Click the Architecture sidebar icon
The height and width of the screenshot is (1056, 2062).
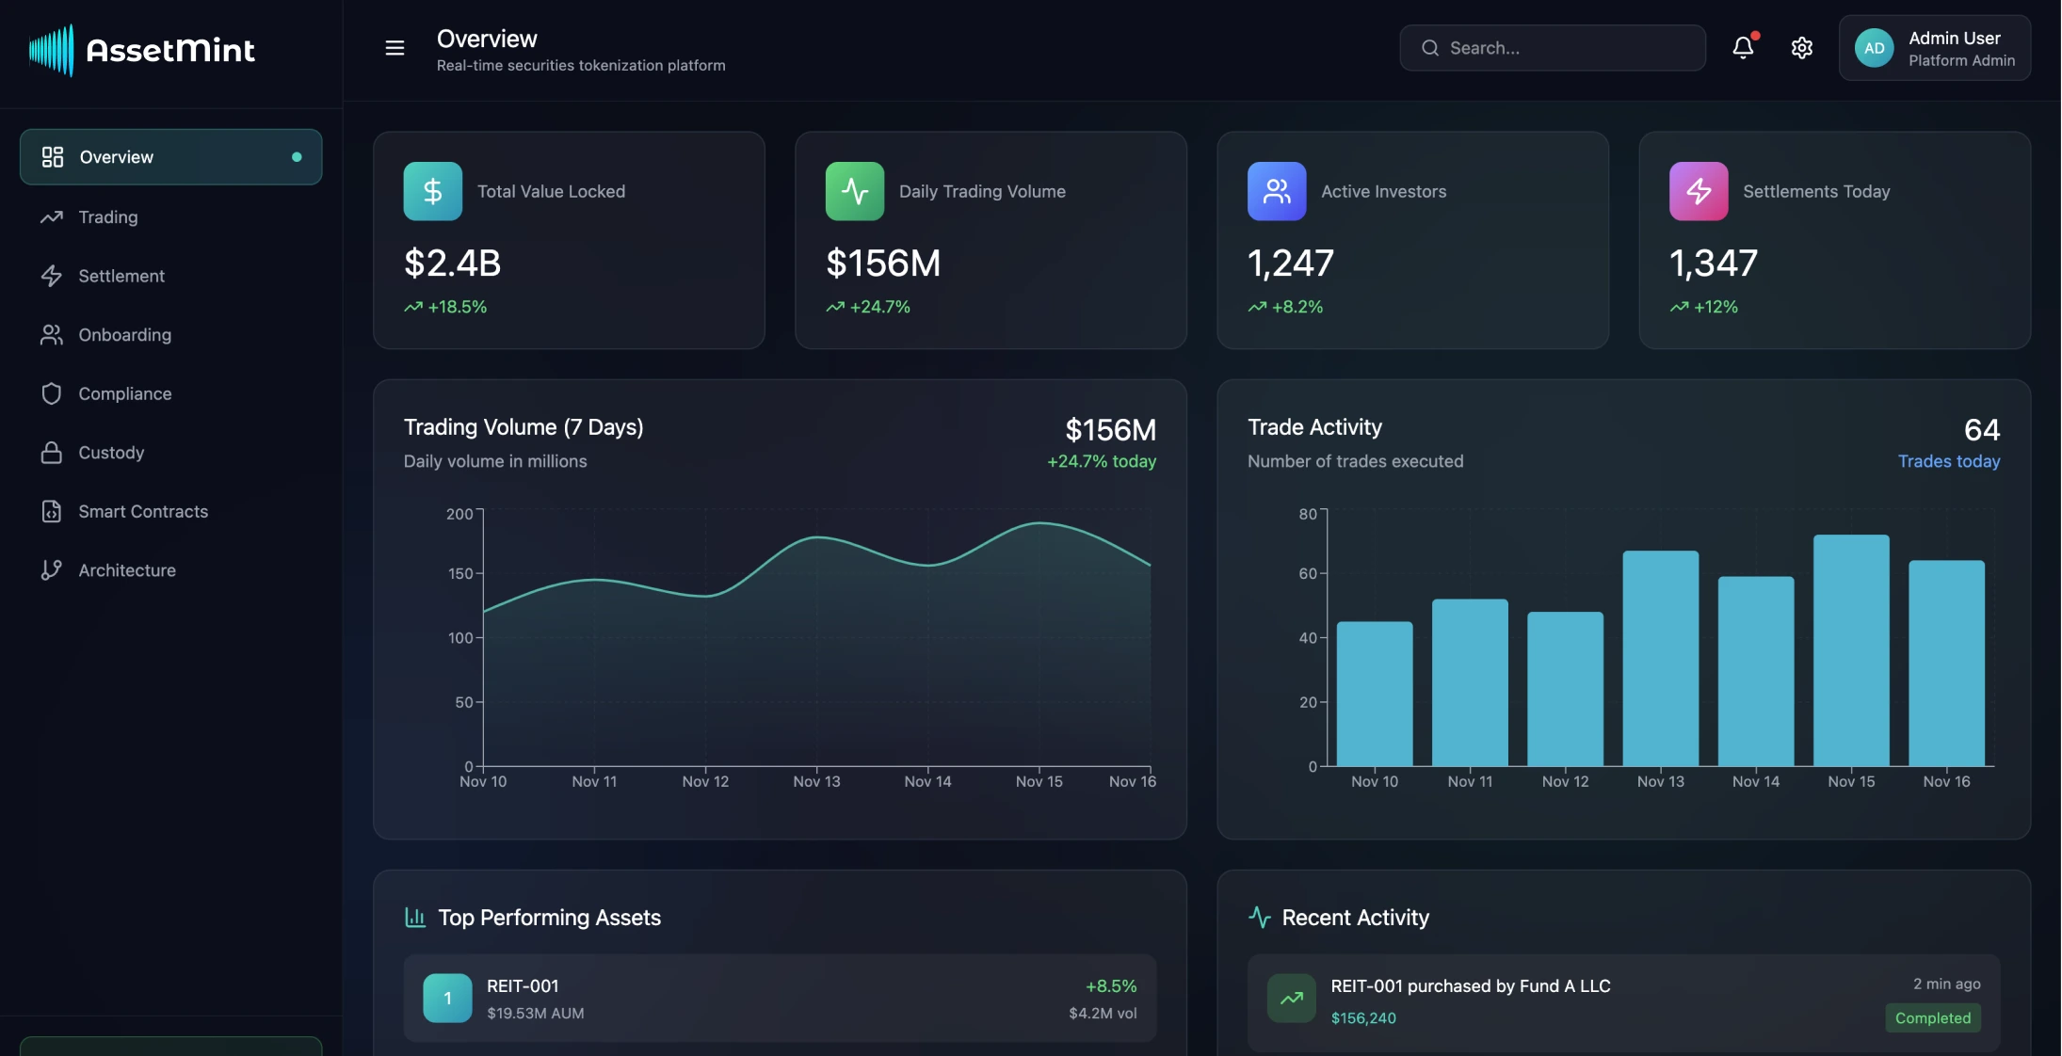click(x=52, y=569)
